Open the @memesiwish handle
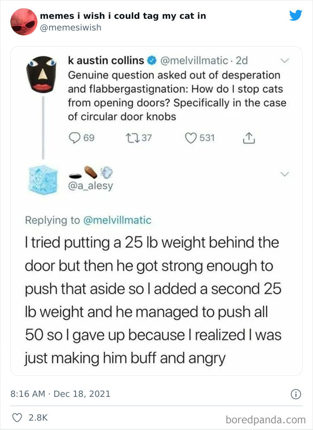This screenshot has height=430, width=313. pyautogui.click(x=71, y=28)
